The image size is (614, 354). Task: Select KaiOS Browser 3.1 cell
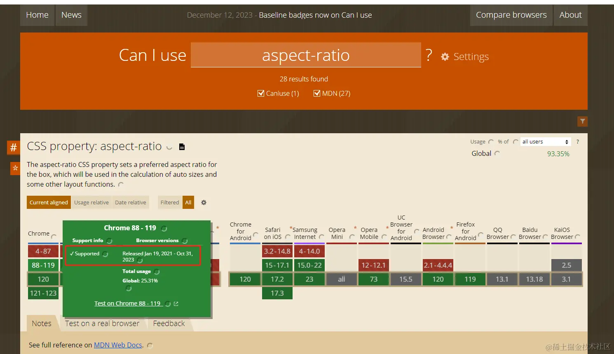(x=567, y=279)
